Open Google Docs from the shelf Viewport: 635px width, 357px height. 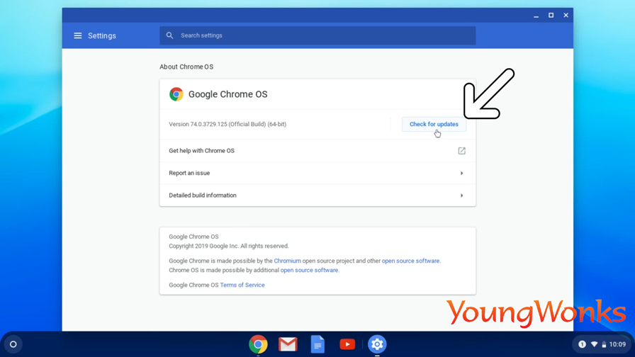coord(317,344)
